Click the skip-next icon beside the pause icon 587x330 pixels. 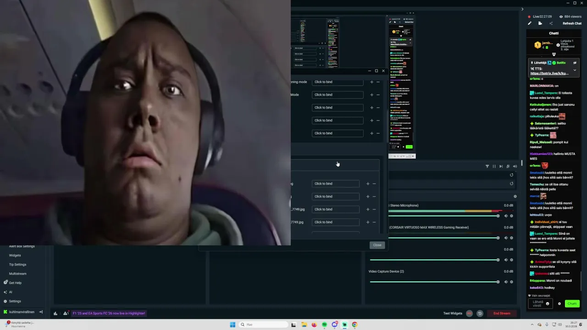501,166
